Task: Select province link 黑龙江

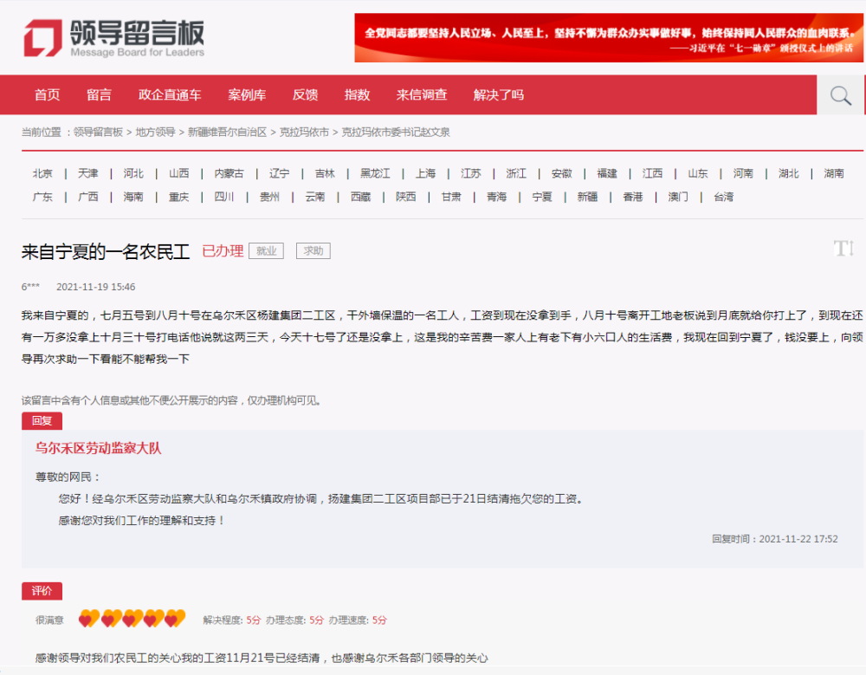Action: (375, 173)
